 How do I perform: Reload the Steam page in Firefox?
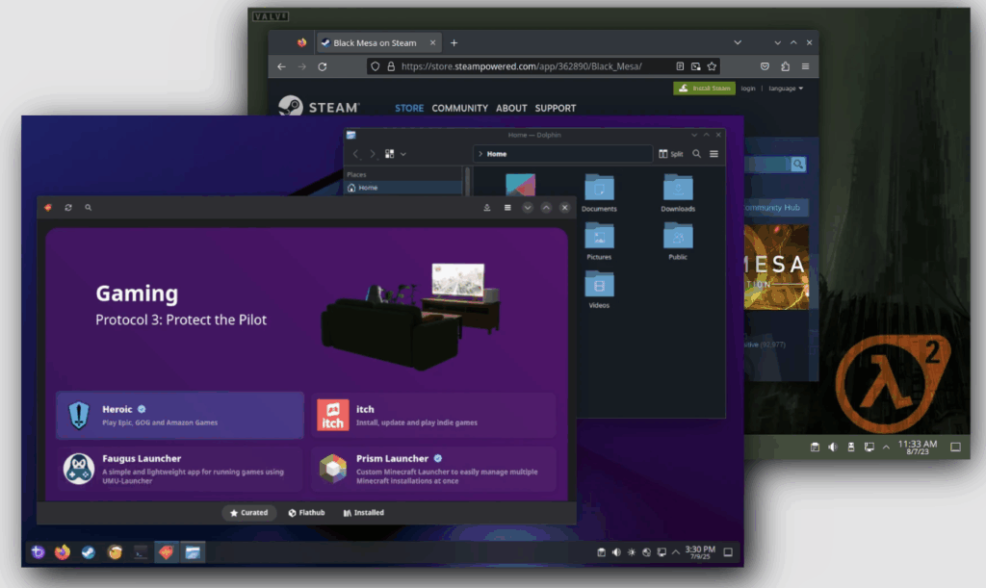click(x=323, y=66)
